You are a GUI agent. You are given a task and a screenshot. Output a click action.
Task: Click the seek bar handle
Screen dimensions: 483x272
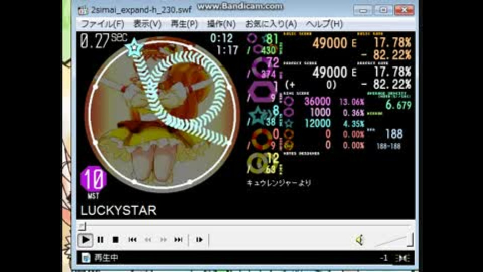click(82, 226)
